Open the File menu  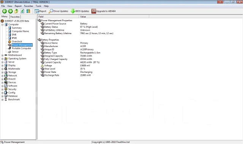coord(3,6)
